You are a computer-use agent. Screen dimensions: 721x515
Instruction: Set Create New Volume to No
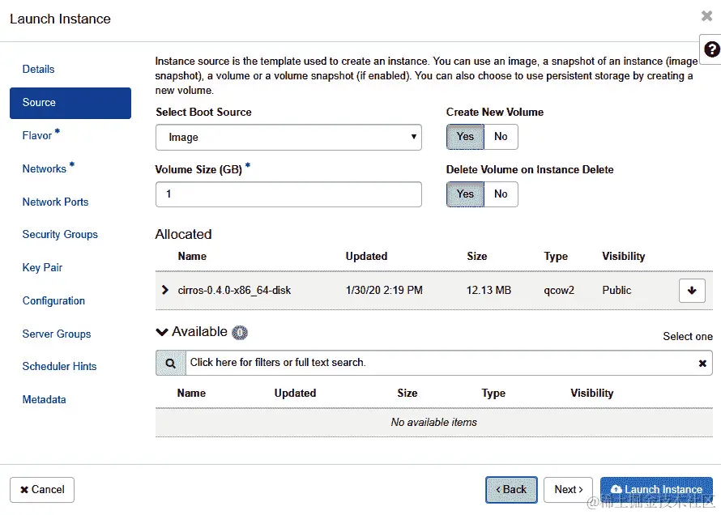[x=501, y=137]
